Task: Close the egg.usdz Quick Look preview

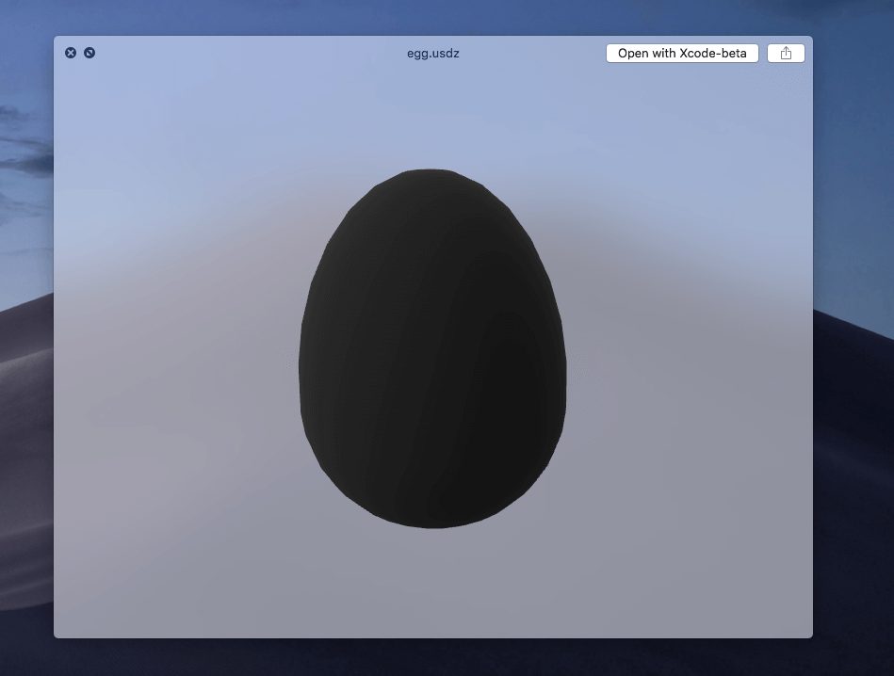Action: click(x=71, y=53)
